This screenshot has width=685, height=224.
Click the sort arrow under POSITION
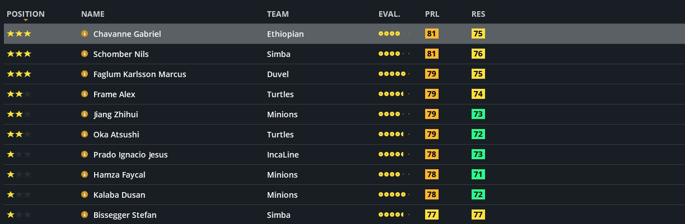[x=26, y=20]
